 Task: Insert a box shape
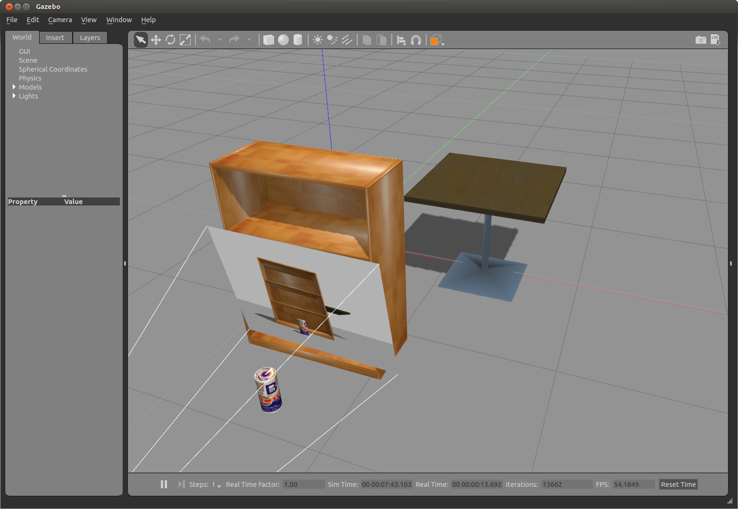point(268,40)
